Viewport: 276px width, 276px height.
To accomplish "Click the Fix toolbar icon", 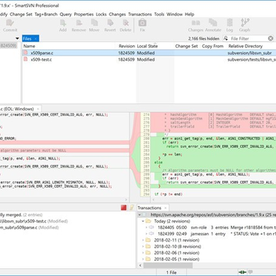I will tap(143, 23).
